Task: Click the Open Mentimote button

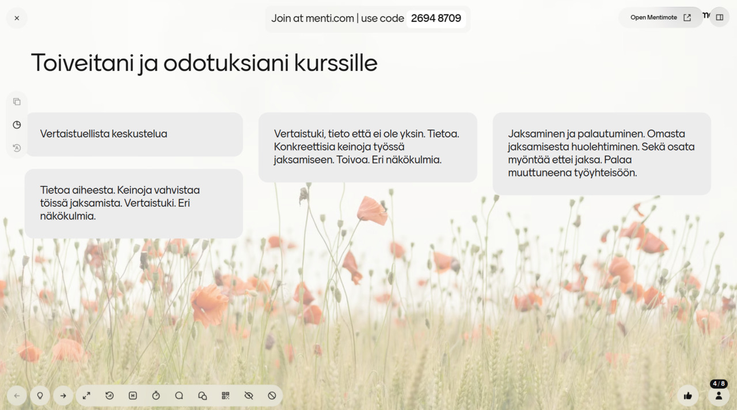Action: [x=660, y=17]
